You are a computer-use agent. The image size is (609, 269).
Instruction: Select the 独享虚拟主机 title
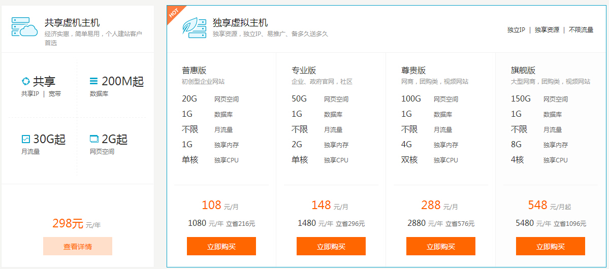coord(240,22)
